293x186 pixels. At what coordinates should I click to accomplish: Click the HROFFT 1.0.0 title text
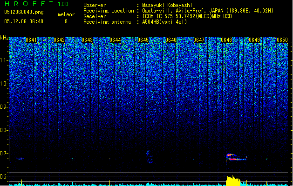click(36, 4)
